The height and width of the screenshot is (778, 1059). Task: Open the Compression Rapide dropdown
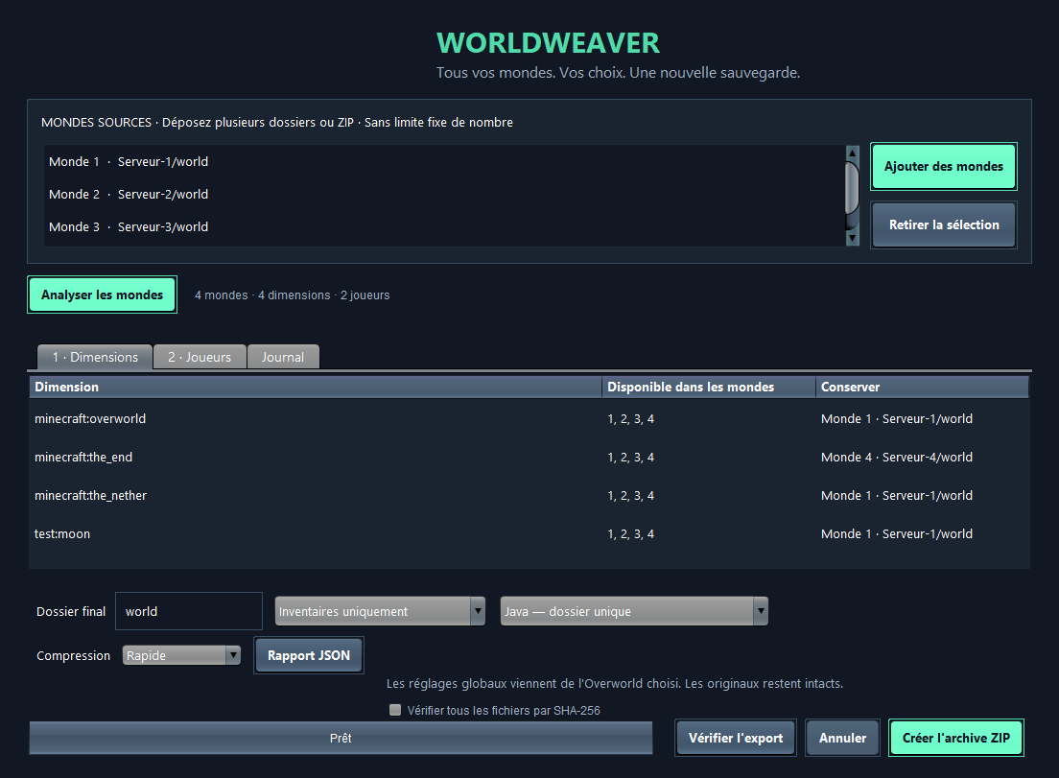(x=181, y=655)
